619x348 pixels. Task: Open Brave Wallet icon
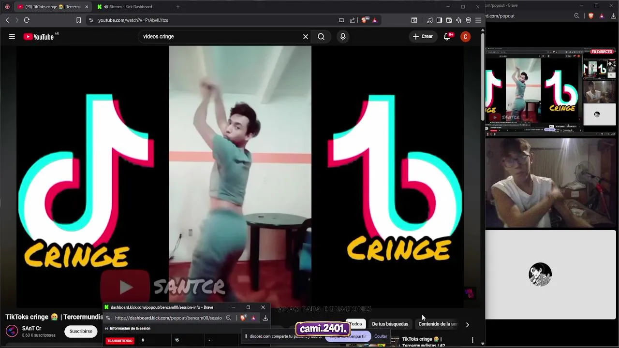point(449,20)
